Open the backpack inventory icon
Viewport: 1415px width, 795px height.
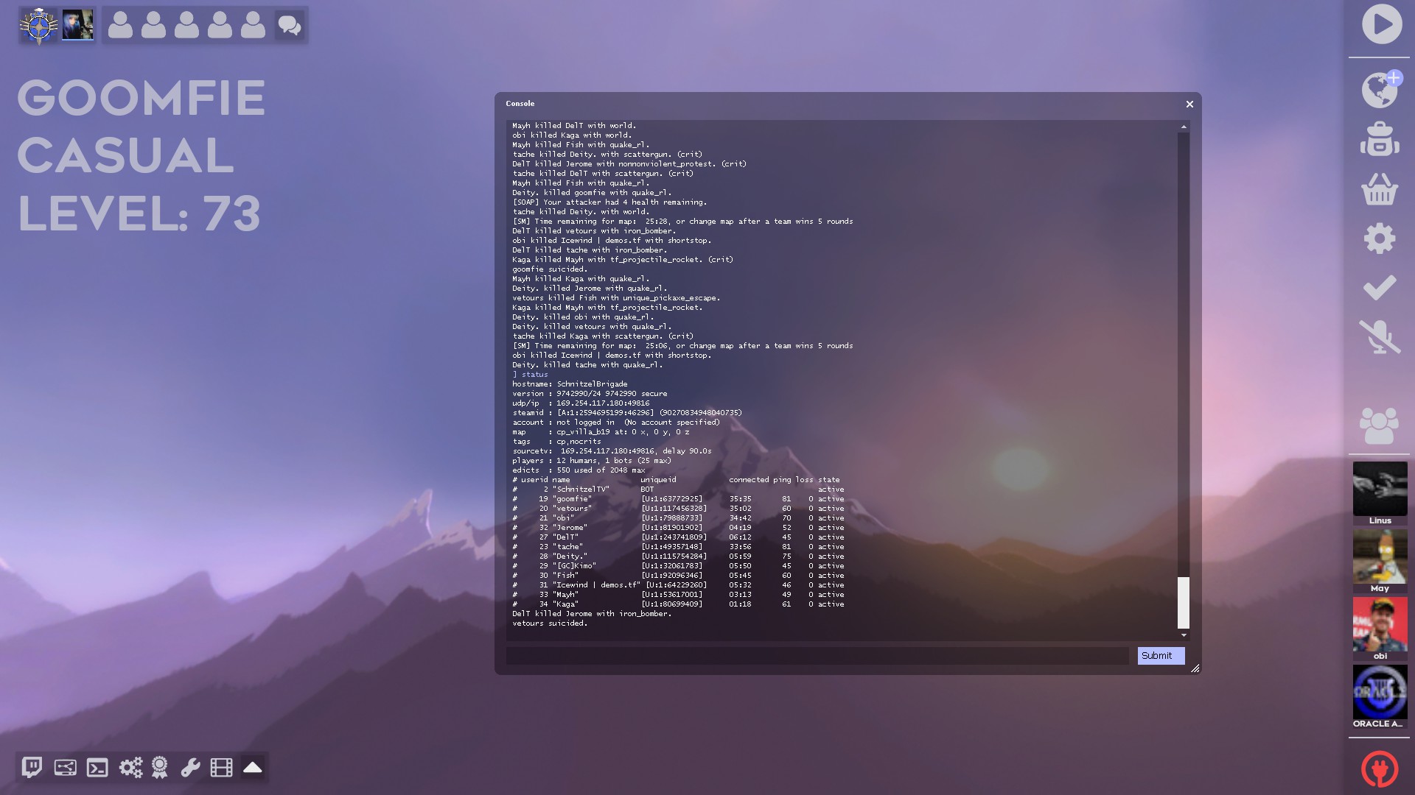pos(1380,139)
